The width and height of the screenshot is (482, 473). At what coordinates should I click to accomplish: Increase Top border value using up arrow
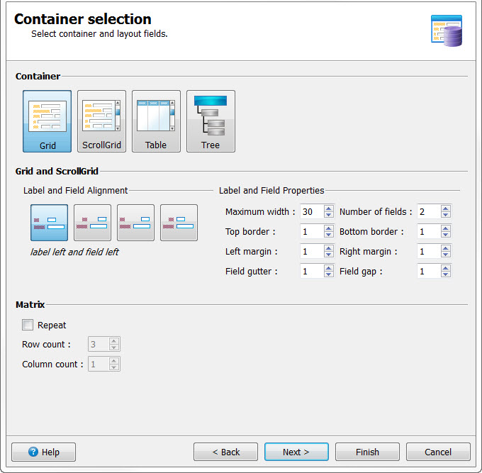(328, 228)
